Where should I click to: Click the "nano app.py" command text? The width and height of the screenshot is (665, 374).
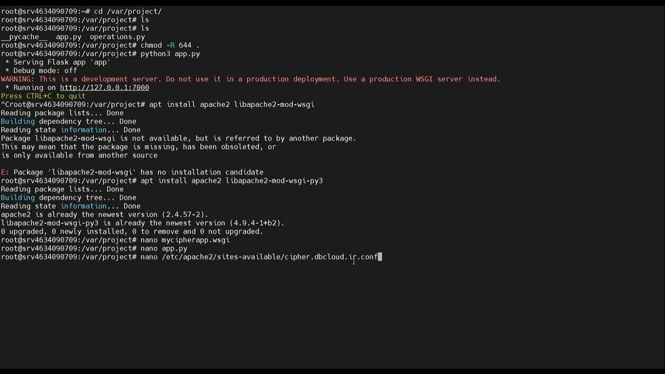pos(164,248)
